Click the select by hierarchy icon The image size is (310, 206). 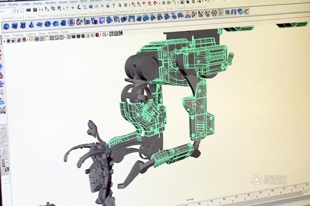click(x=46, y=9)
